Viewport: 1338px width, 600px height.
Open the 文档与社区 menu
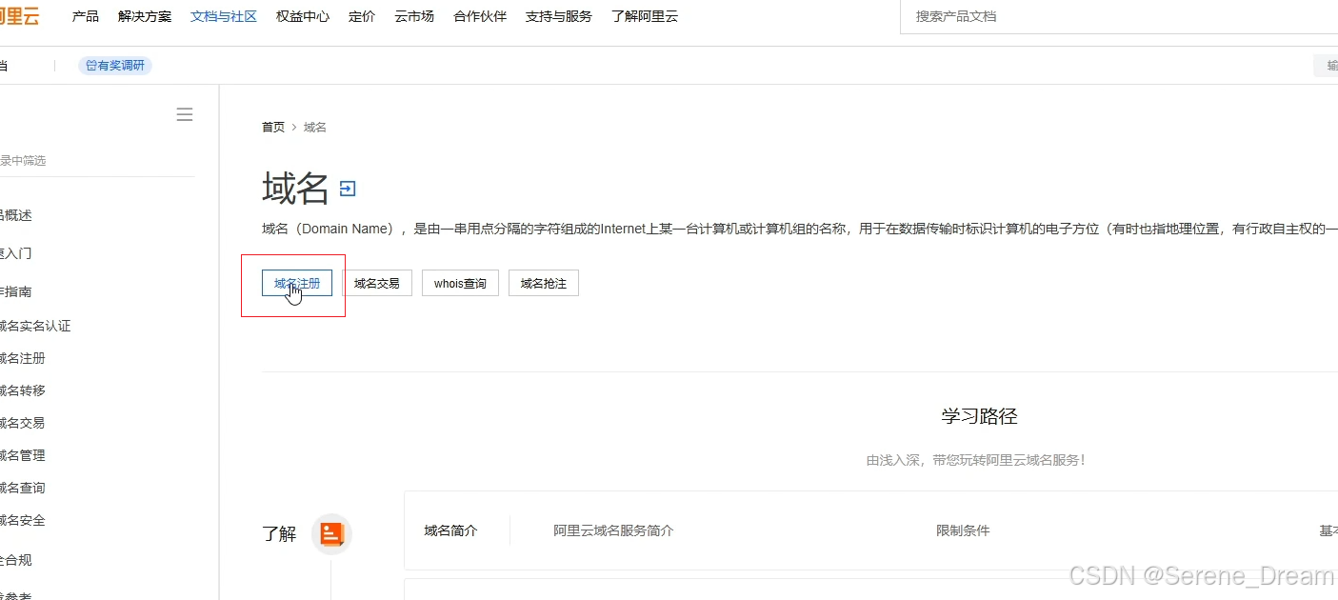(x=224, y=16)
